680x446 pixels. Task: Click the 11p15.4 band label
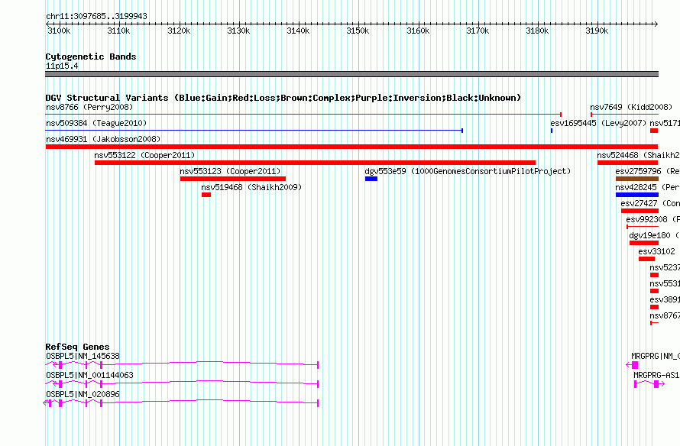(62, 66)
